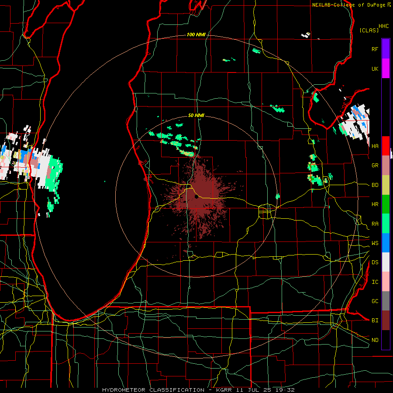Screen dimensions: 393x393
Task: Click the HYDROMETEOR CLASSIFICATION title text
Action: pyautogui.click(x=153, y=390)
